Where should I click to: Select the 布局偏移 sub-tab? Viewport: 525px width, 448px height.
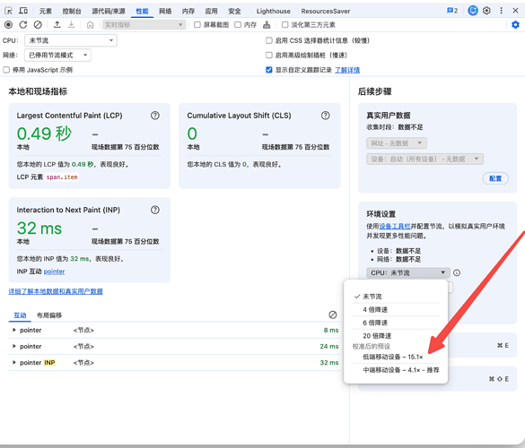[x=49, y=315]
